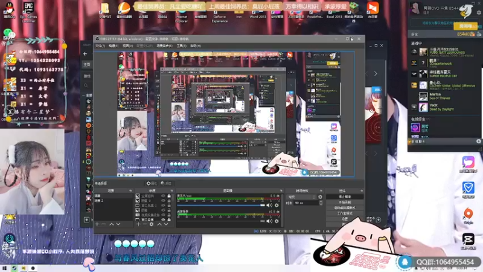The image size is (483, 272).
Task: Mute 麦克风/Aux with speaker icon
Action: 269,205
